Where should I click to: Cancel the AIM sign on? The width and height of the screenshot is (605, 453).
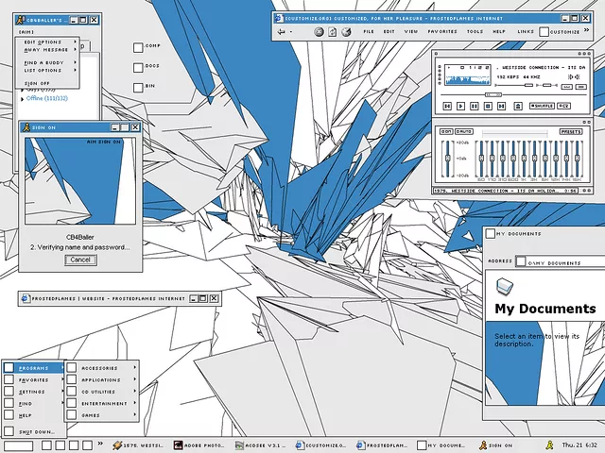pyautogui.click(x=80, y=260)
